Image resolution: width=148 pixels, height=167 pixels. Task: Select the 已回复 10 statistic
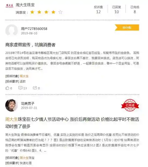(117, 10)
